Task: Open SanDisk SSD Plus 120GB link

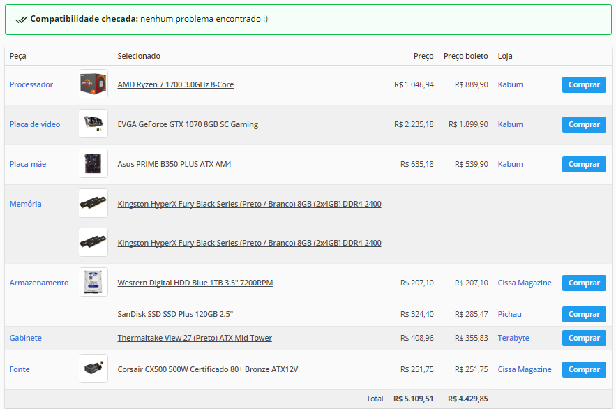Action: pyautogui.click(x=175, y=314)
